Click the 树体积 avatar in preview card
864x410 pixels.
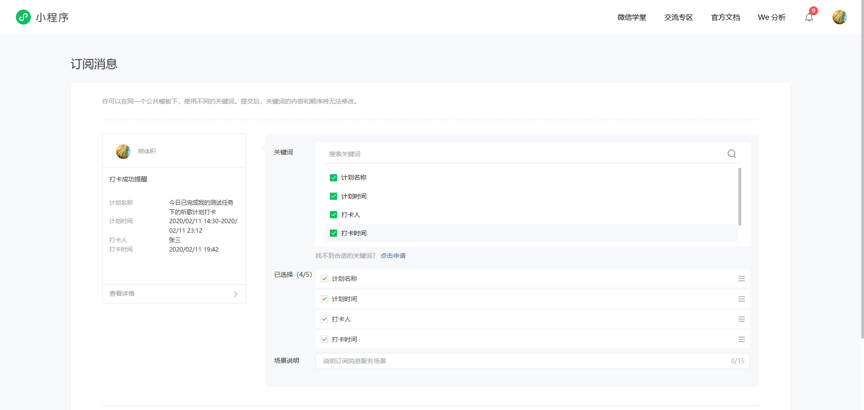(x=123, y=151)
